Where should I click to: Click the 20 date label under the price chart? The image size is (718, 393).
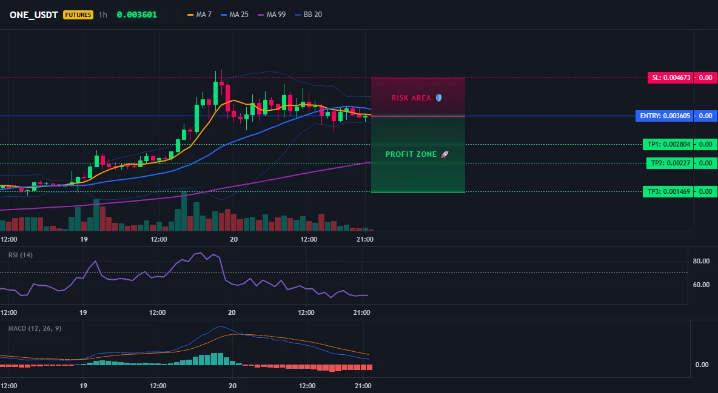coord(233,239)
